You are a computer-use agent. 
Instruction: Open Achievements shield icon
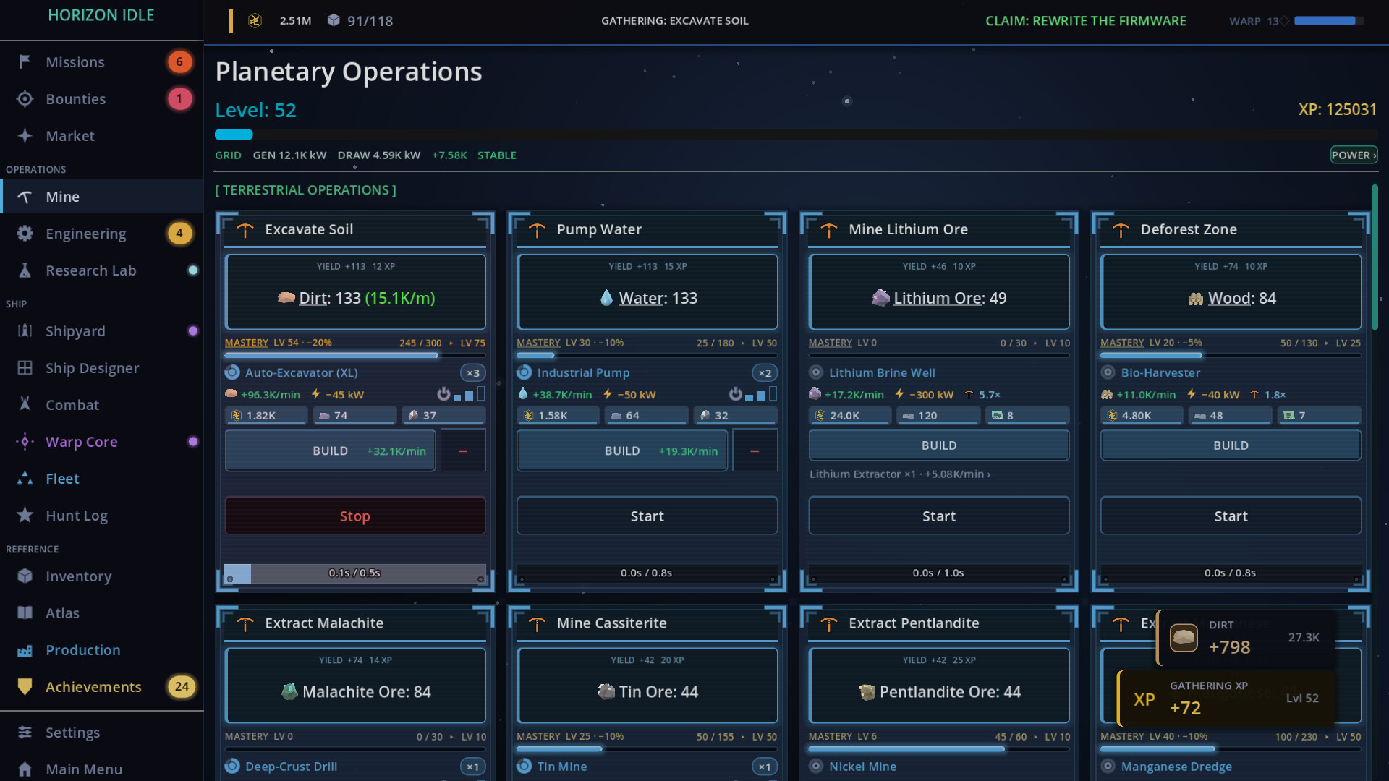pos(25,687)
